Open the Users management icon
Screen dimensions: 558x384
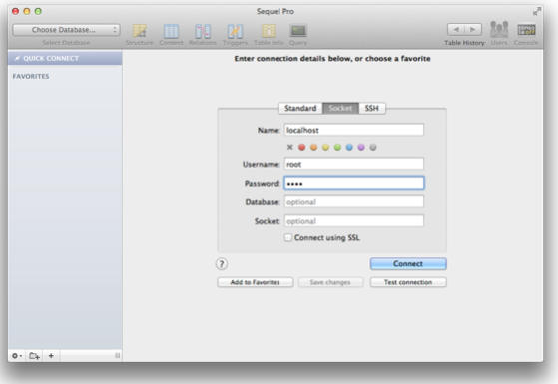pyautogui.click(x=499, y=34)
